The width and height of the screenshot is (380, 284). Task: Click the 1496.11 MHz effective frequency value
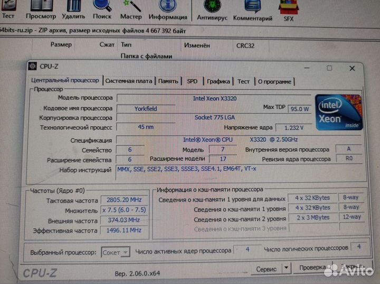[124, 230]
